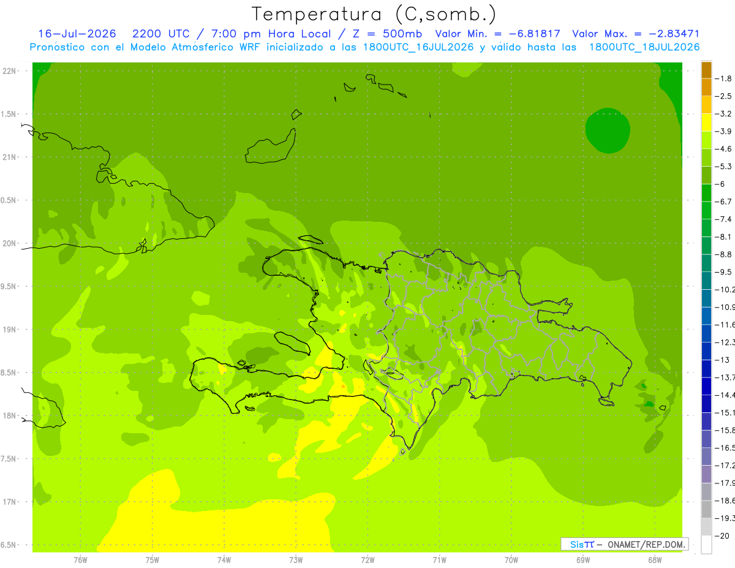Image resolution: width=735 pixels, height=568 pixels.
Task: Click the 'Valor Min. = -6.81817' readout
Action: tap(497, 34)
